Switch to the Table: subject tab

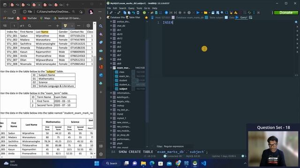[214, 18]
